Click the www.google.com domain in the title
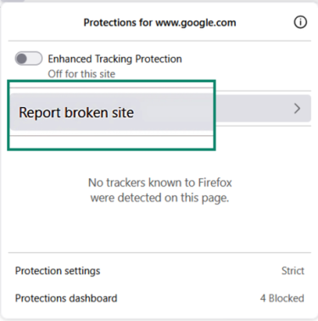Screen dimensions: 318x321 pos(196,23)
